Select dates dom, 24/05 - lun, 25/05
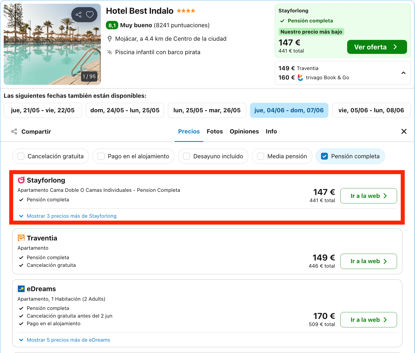Viewport: 415px width, 353px height. (x=125, y=110)
